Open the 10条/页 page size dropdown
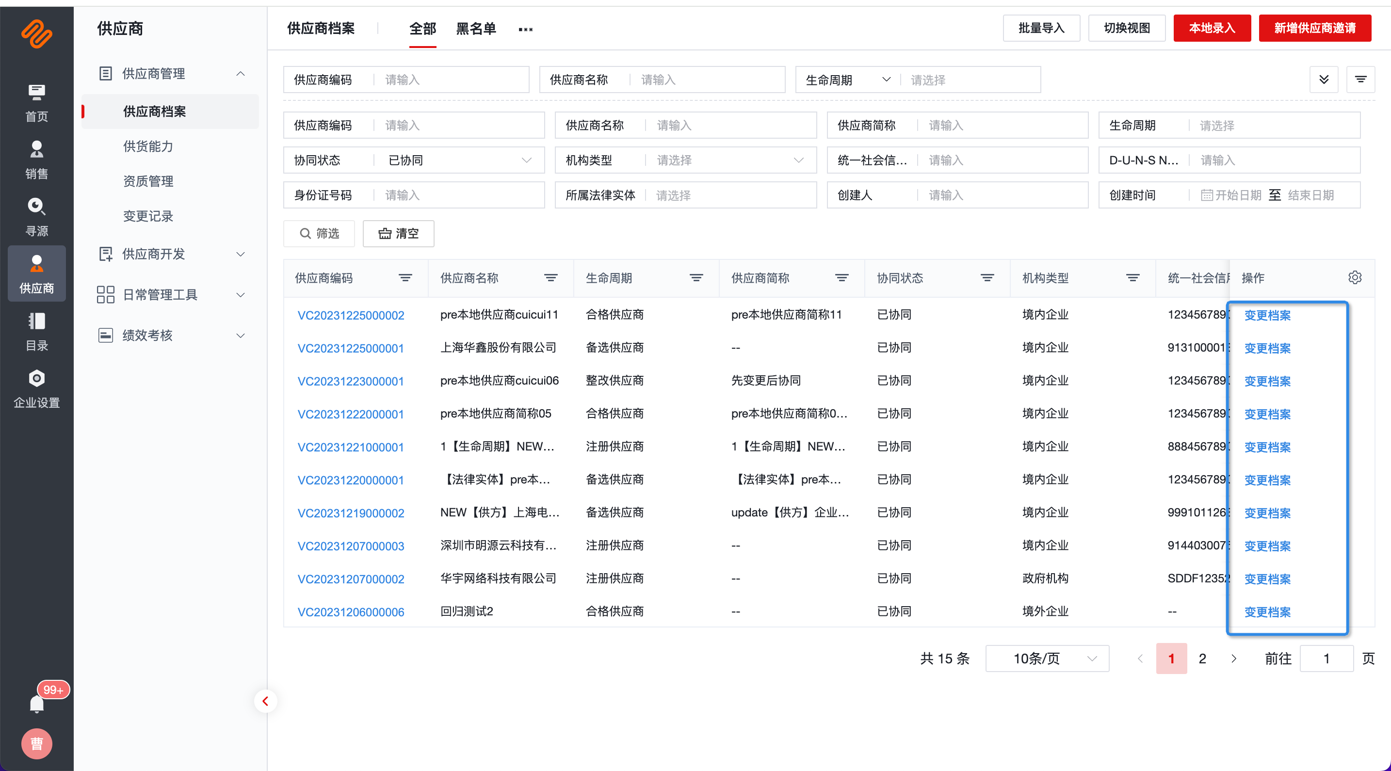The image size is (1391, 771). 1047,658
